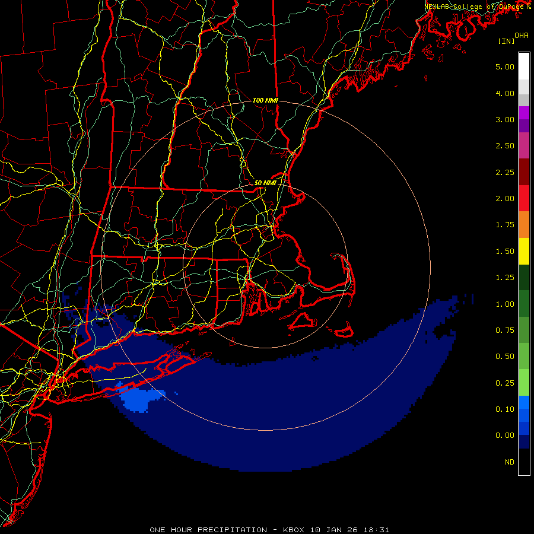Click the "1.00" scale label

point(505,304)
